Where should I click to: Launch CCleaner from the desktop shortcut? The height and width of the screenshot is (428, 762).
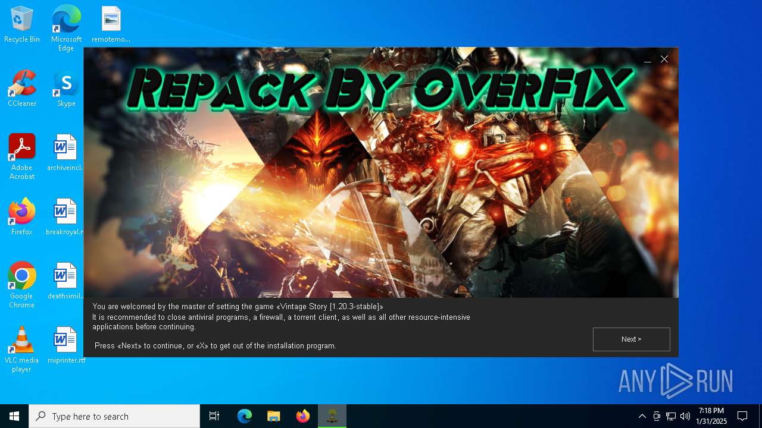pyautogui.click(x=22, y=89)
